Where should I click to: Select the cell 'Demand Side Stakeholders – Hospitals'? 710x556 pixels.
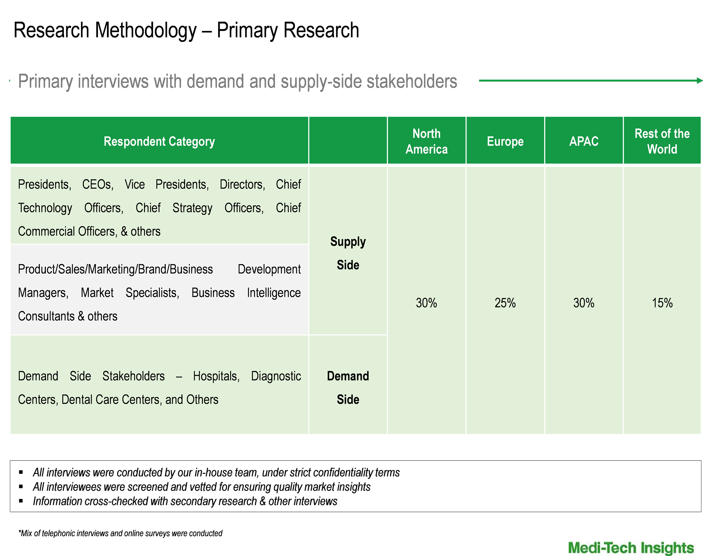click(159, 385)
